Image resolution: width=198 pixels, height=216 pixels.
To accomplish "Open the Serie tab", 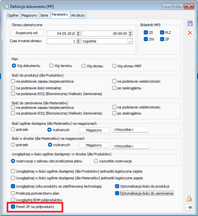I will pos(44,15).
